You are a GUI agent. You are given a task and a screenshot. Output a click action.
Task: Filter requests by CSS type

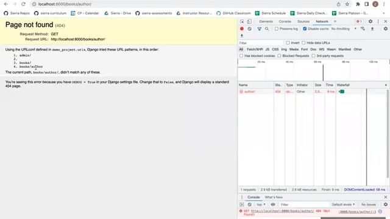pyautogui.click(x=275, y=49)
